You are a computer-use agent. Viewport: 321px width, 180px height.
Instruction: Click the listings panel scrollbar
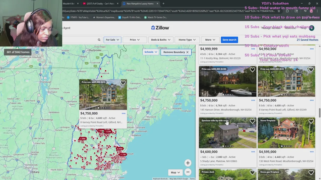(319, 112)
